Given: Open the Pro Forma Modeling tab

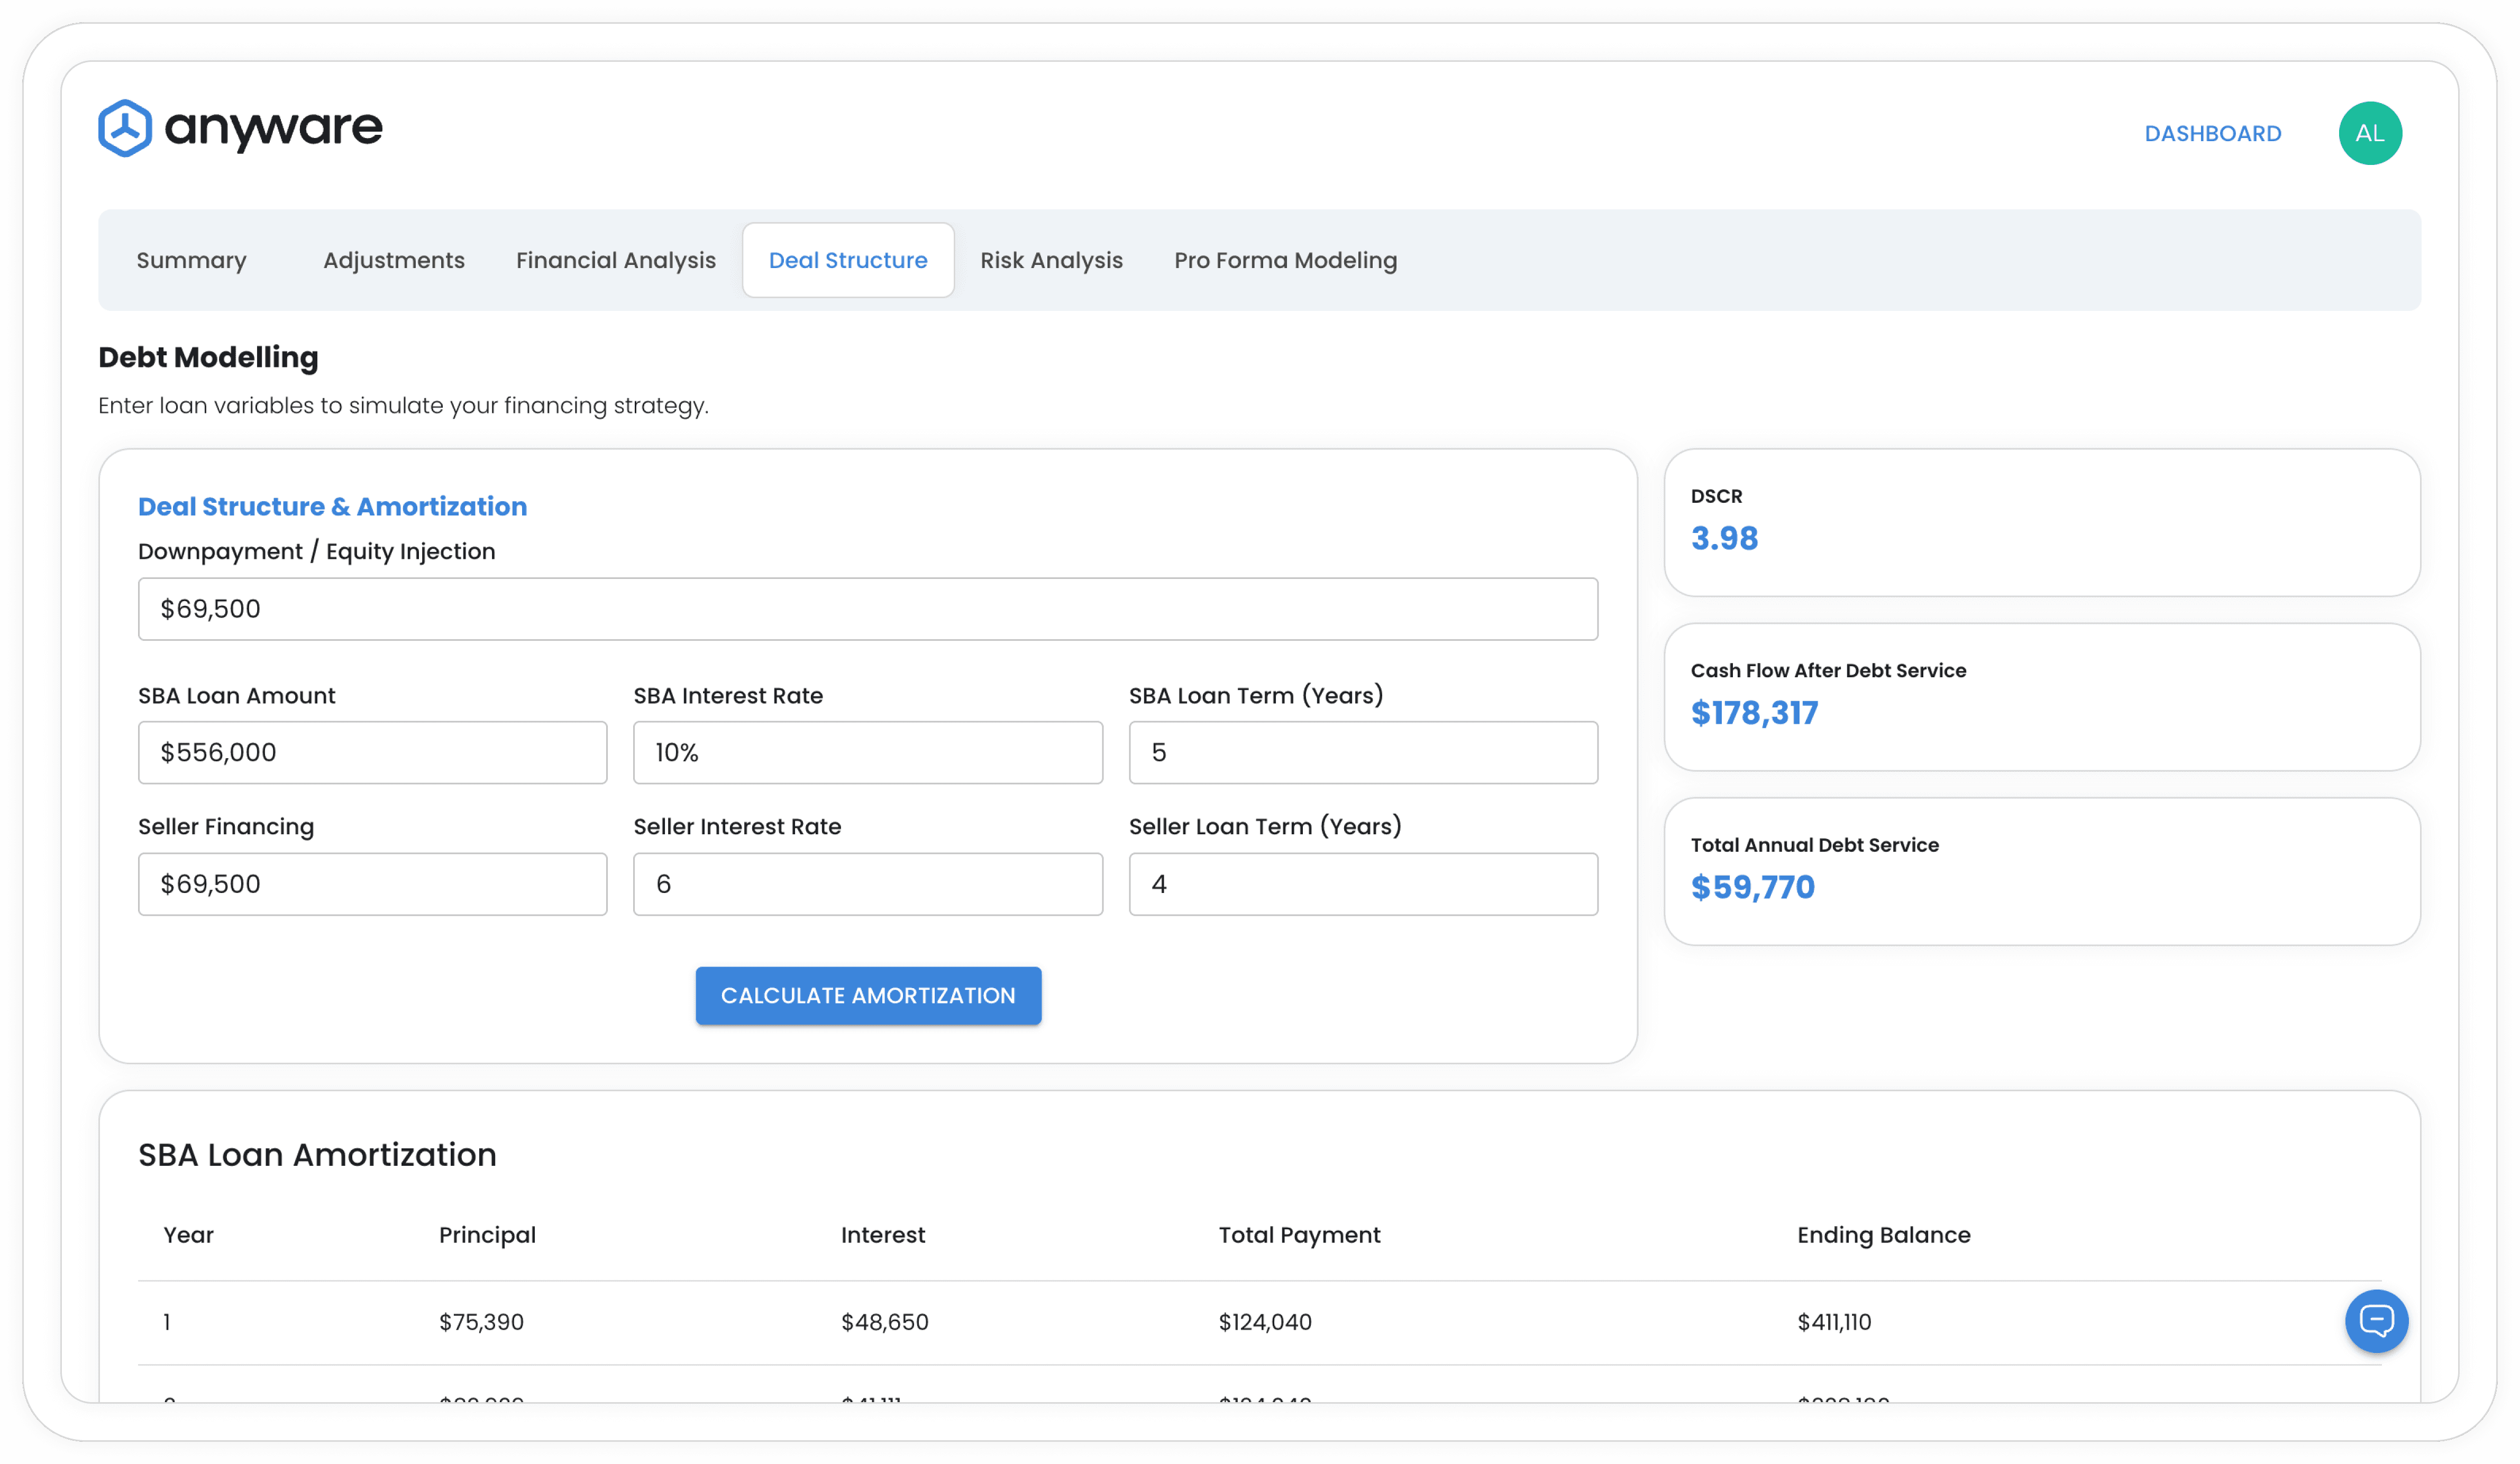Looking at the screenshot, I should point(1285,260).
